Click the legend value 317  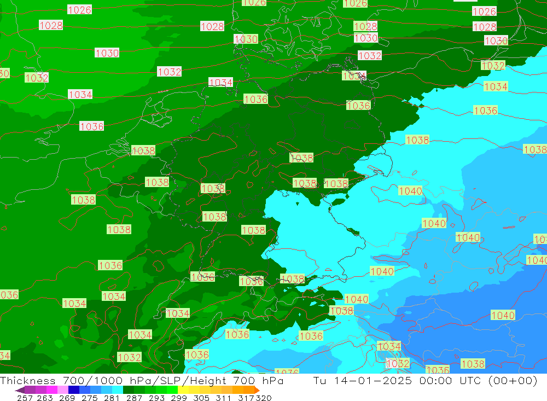coord(246,398)
